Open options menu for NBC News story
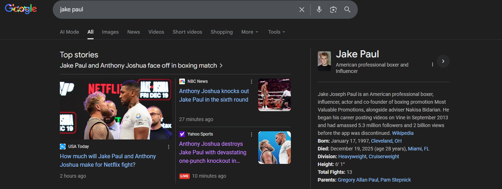Viewport: 502px width, 189px height. click(x=252, y=82)
